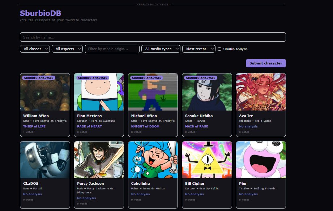The width and height of the screenshot is (333, 211).
Task: Click Other – Turma da Mônica label
Action: pyautogui.click(x=148, y=188)
